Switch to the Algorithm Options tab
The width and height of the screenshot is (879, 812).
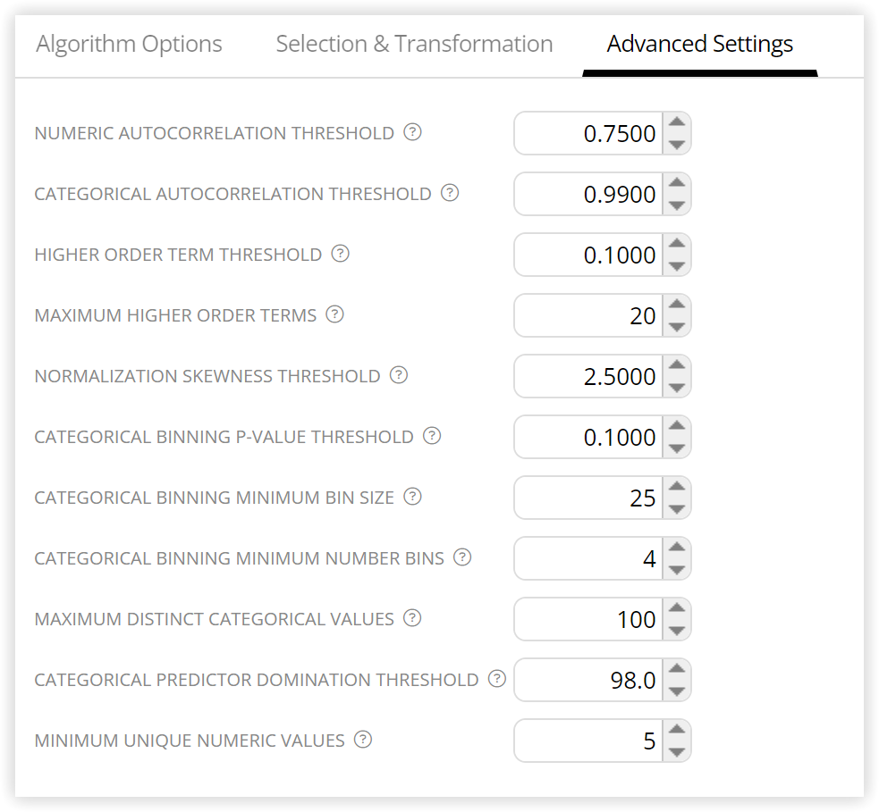(129, 44)
